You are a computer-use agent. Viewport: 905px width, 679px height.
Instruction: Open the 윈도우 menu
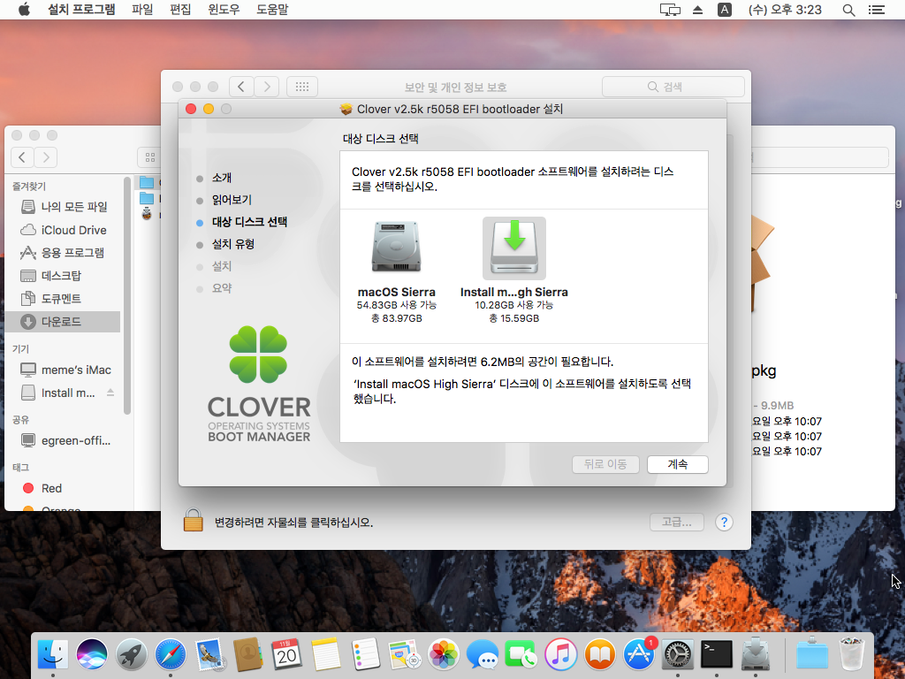(224, 9)
